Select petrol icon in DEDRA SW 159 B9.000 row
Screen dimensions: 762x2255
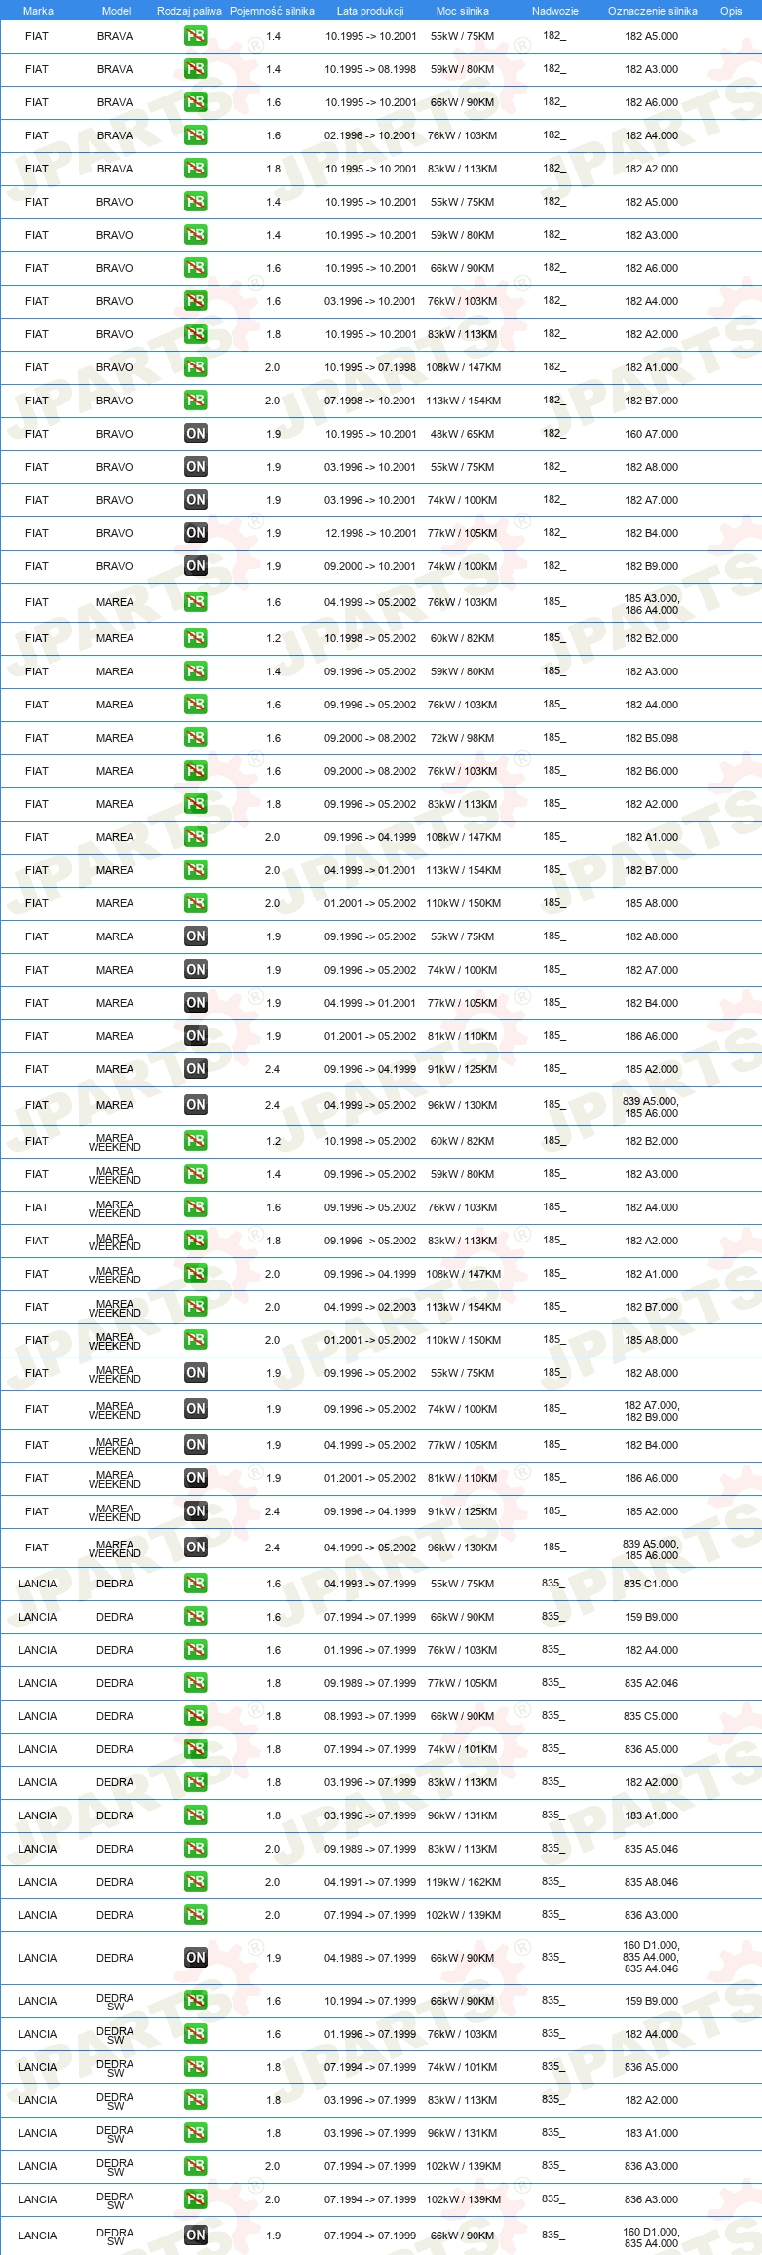(196, 2001)
